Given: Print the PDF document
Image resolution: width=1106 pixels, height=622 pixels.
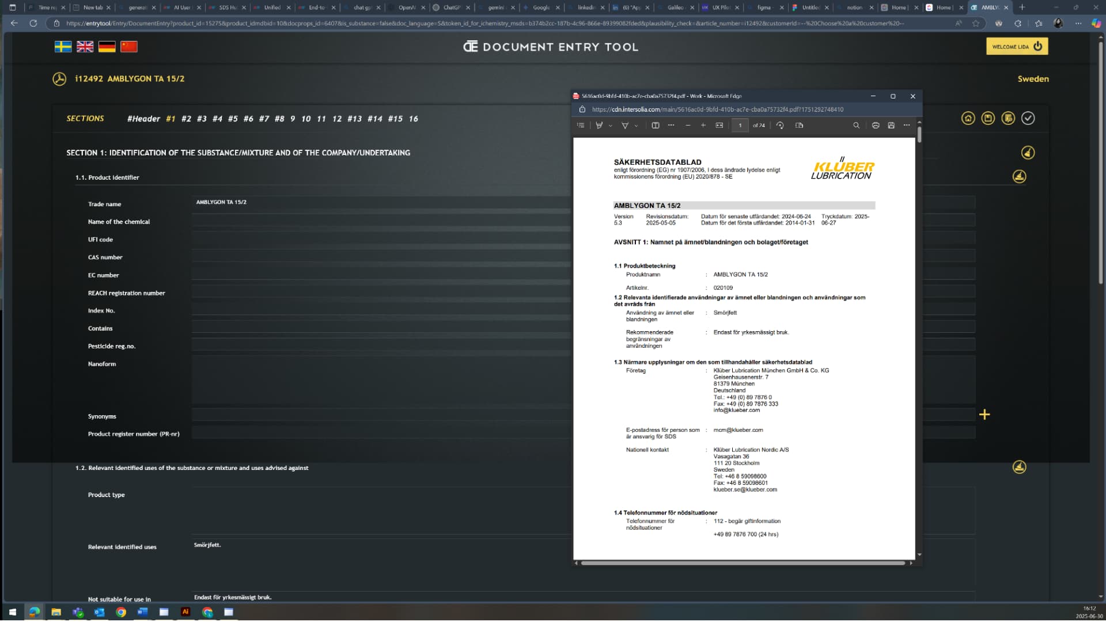Looking at the screenshot, I should click(x=876, y=125).
